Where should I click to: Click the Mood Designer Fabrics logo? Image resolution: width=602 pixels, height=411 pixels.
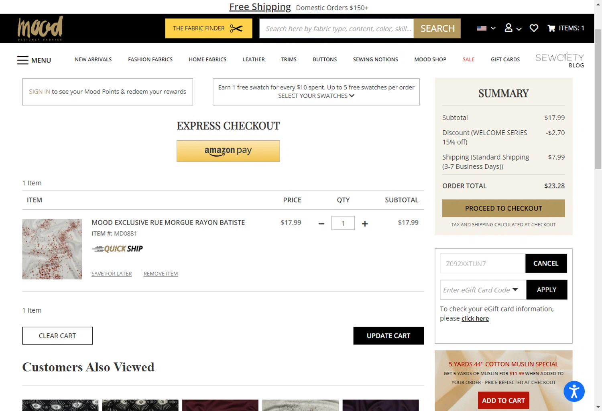(x=40, y=28)
